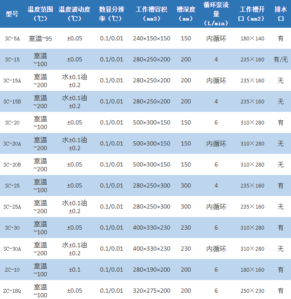Click the 280×190×200 volume cell
The height and width of the screenshot is (299, 291).
click(151, 270)
